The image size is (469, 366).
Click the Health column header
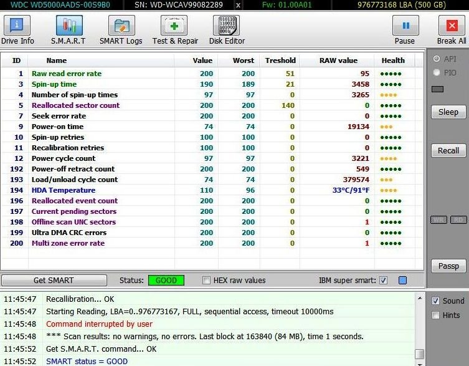pos(394,60)
